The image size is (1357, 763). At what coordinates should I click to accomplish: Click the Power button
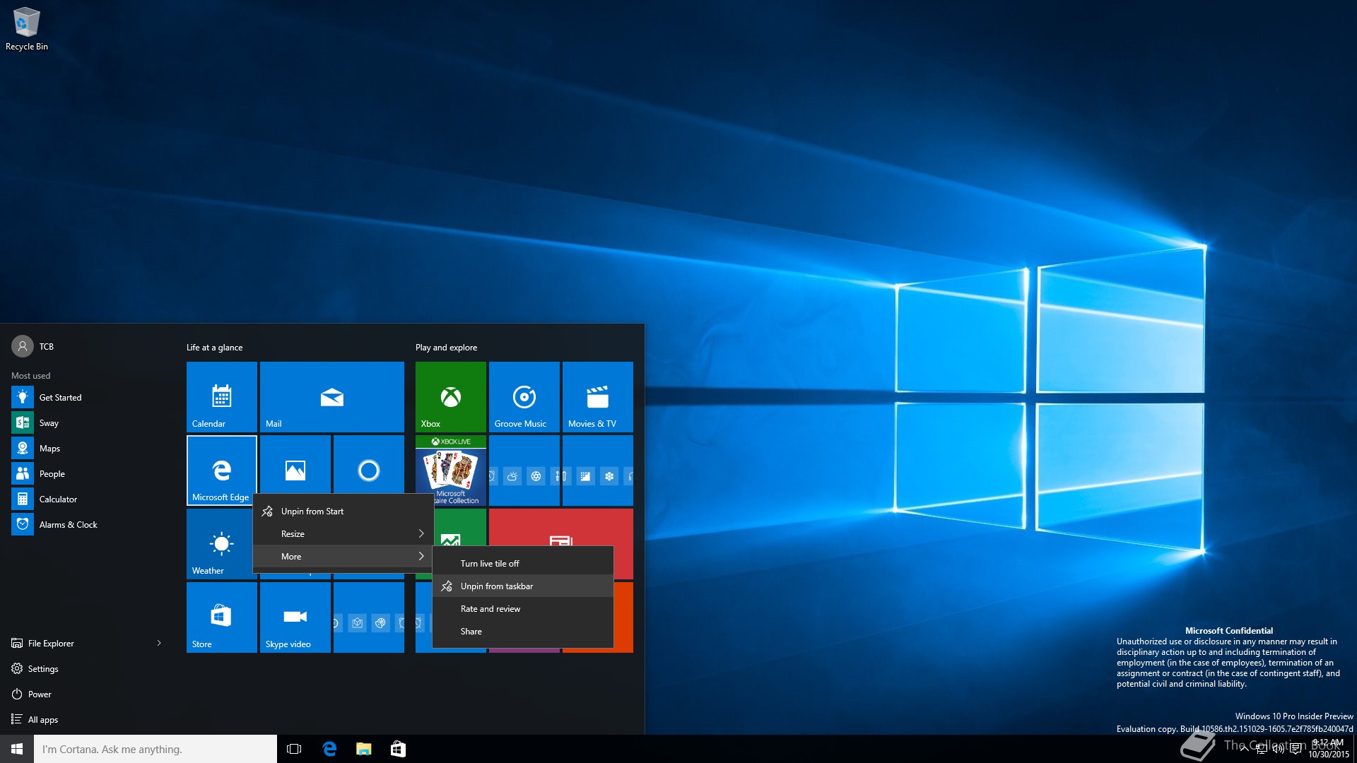[31, 694]
